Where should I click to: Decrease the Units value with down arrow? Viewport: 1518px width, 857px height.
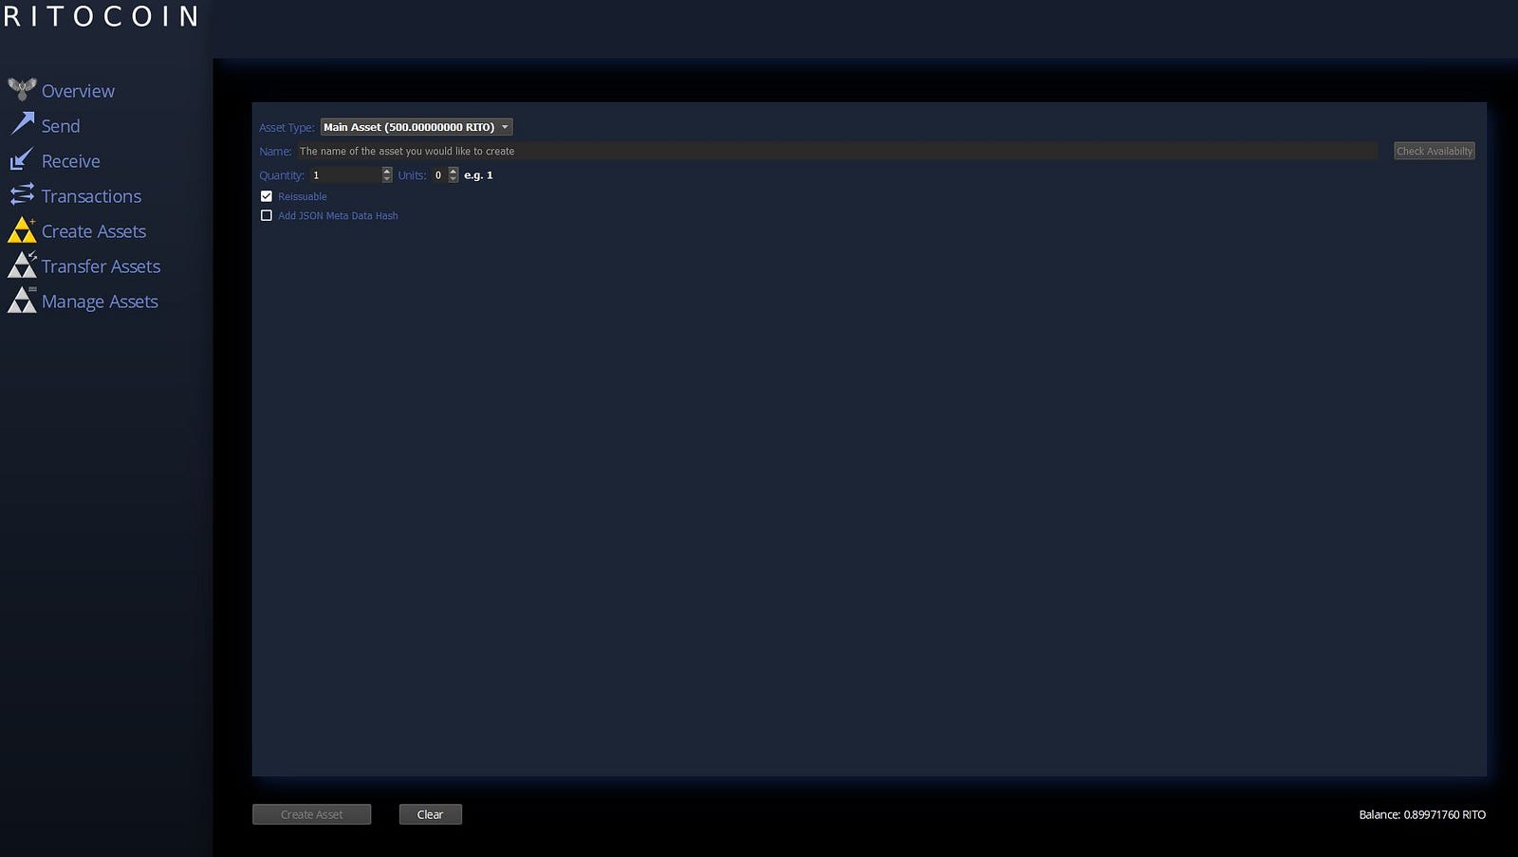tap(454, 178)
